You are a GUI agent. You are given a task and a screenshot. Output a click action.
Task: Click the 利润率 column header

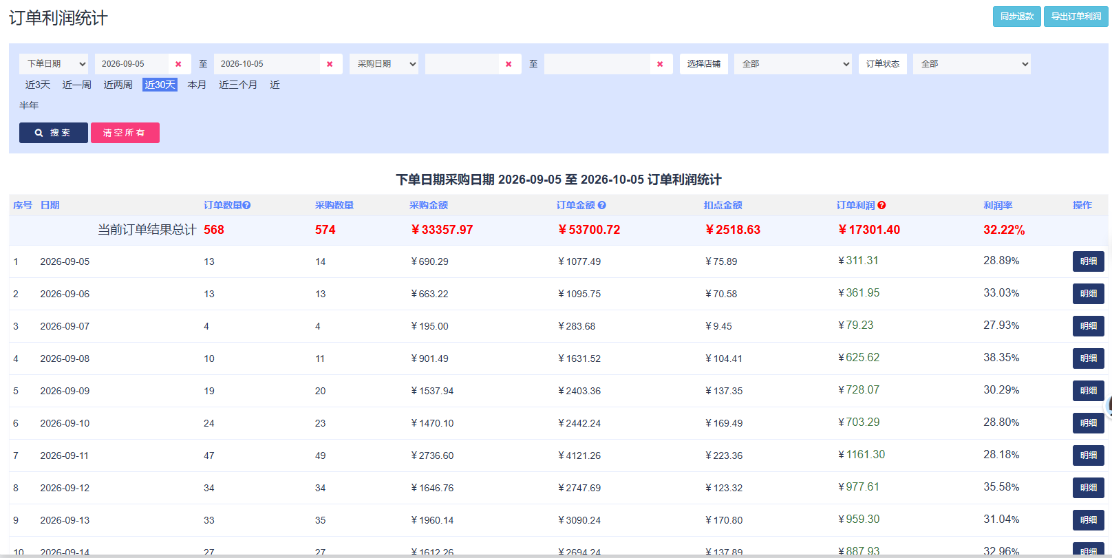point(998,205)
